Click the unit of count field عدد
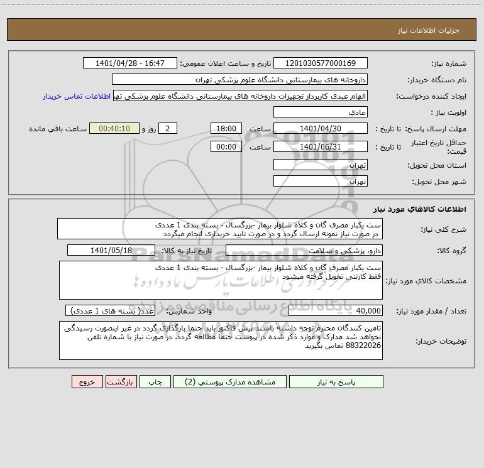Image resolution: width=484 pixels, height=468 pixels. (110, 311)
